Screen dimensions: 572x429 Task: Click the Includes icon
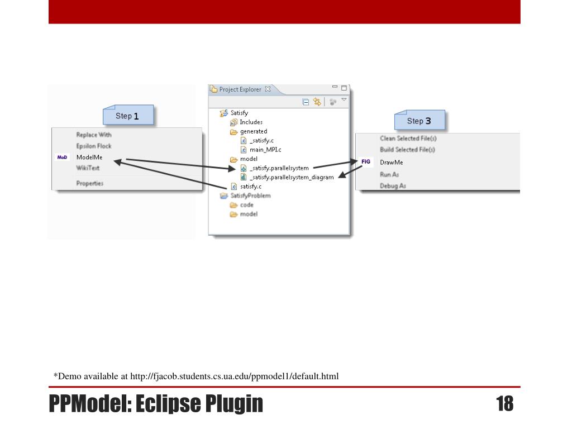234,122
